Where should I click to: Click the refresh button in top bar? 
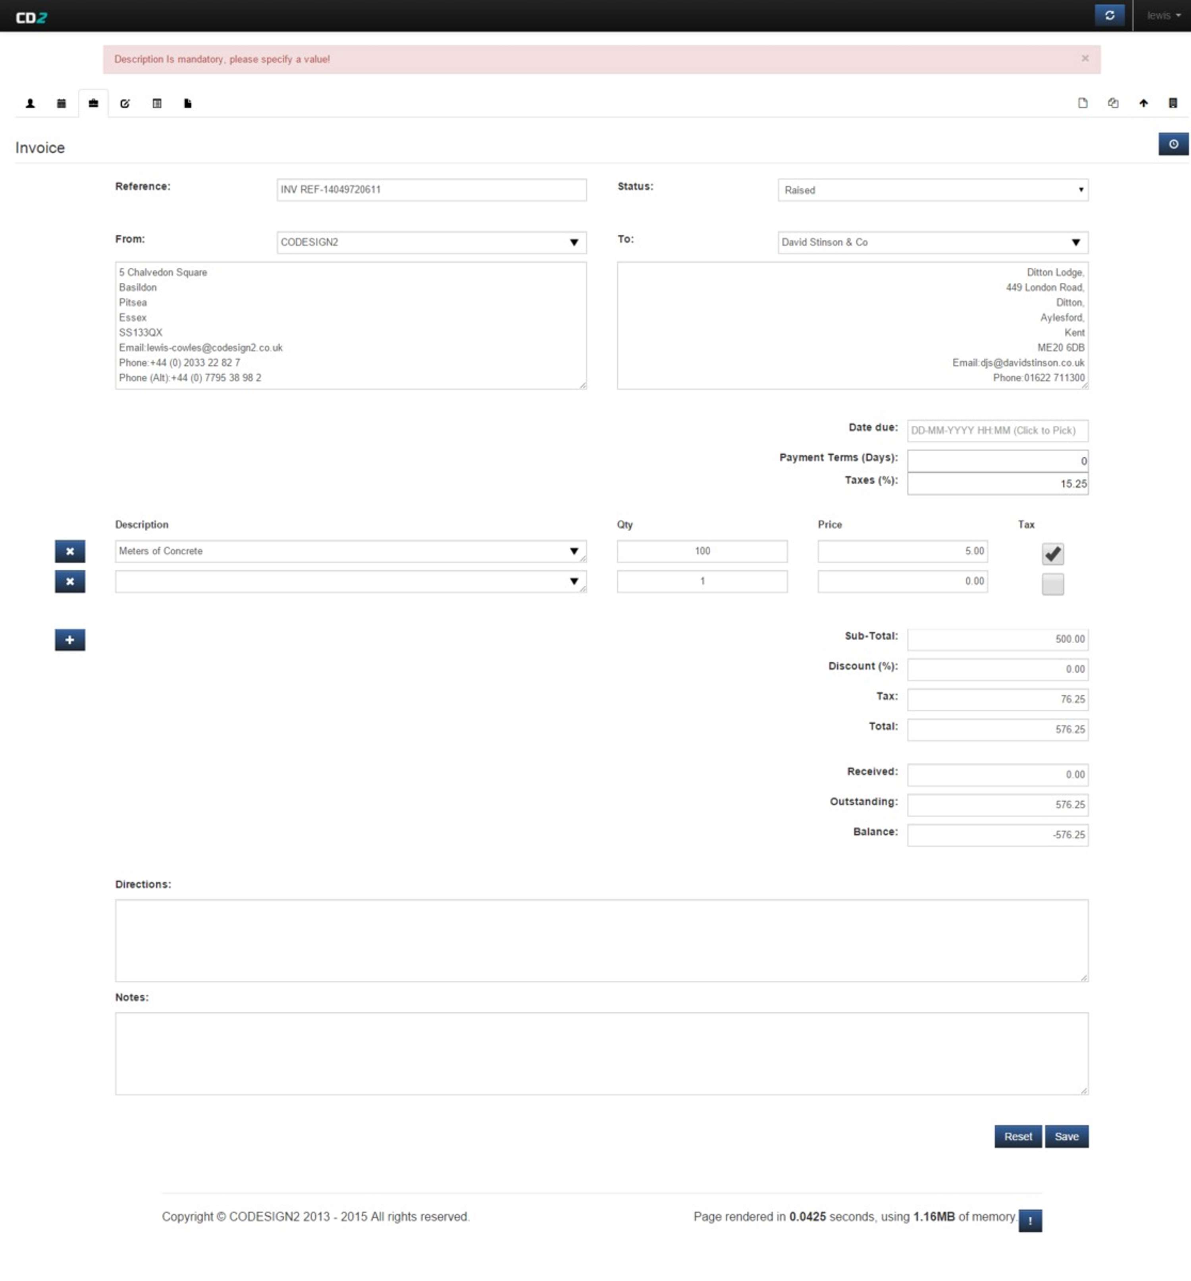tap(1109, 15)
